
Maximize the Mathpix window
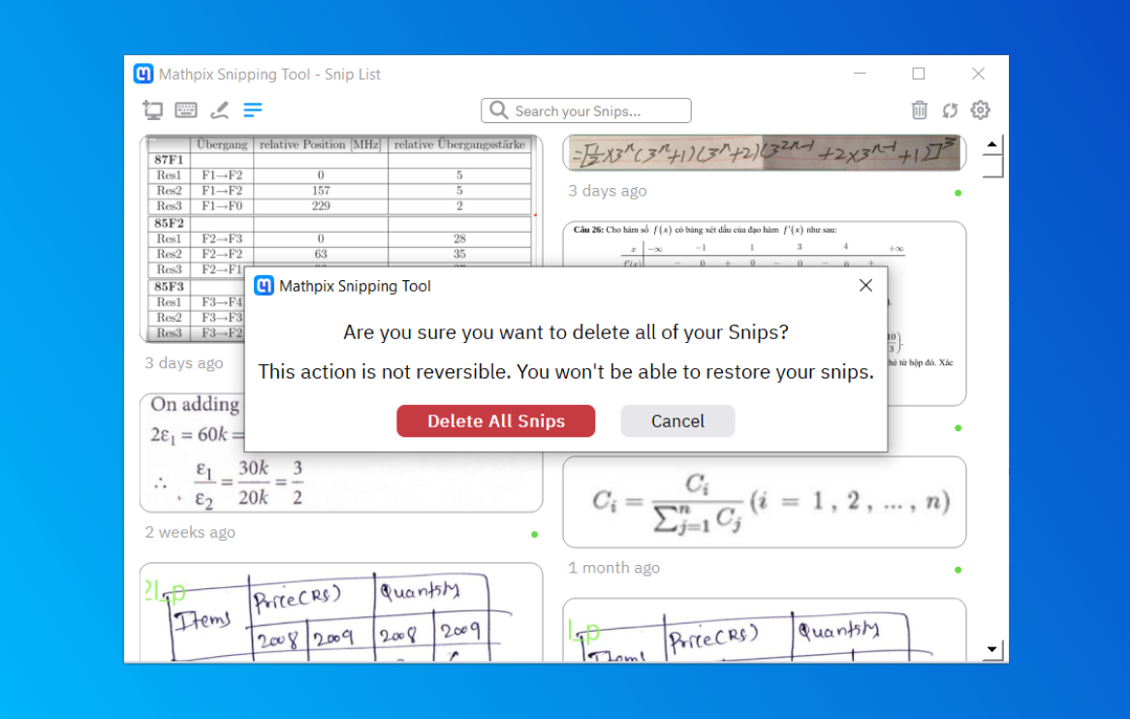click(x=918, y=74)
